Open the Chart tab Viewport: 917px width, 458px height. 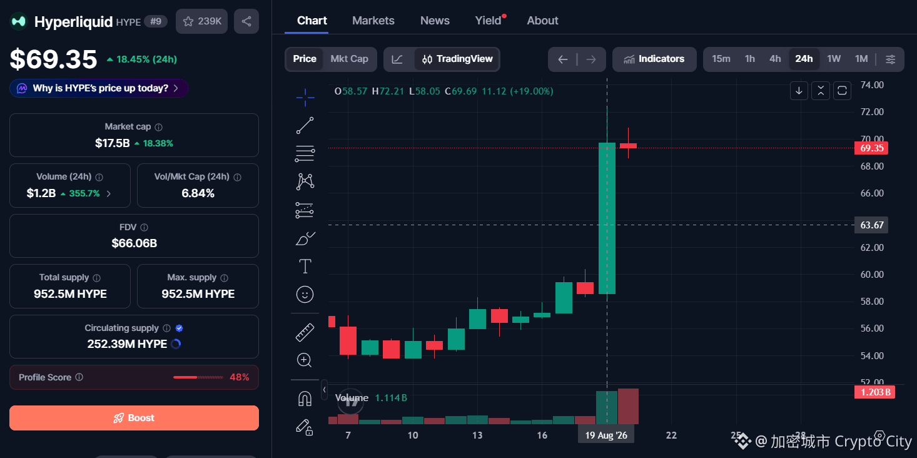click(x=312, y=21)
